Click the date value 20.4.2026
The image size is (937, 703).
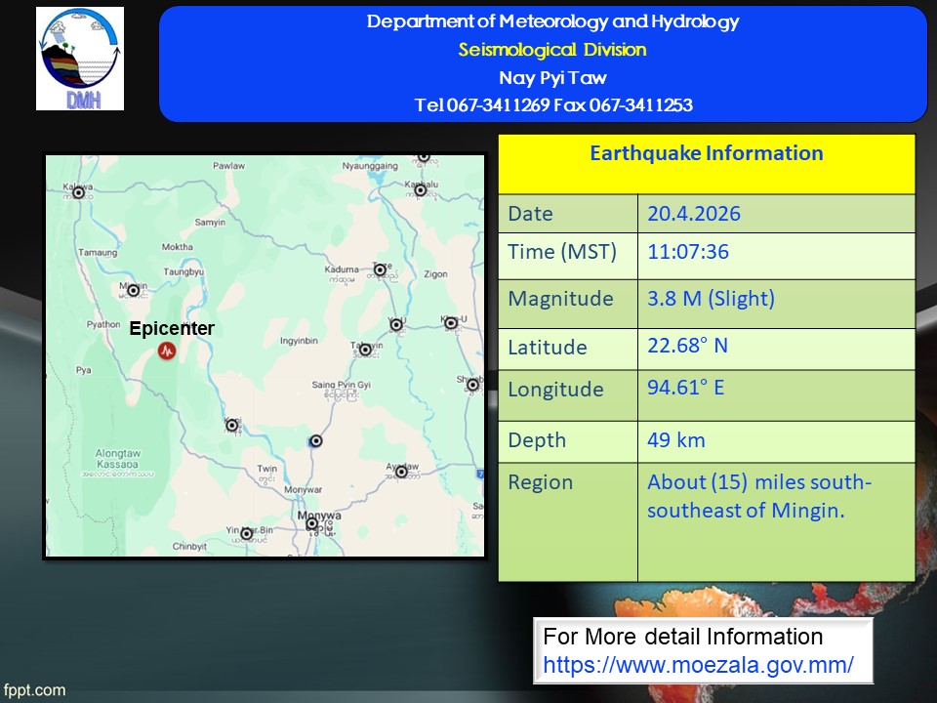click(694, 214)
